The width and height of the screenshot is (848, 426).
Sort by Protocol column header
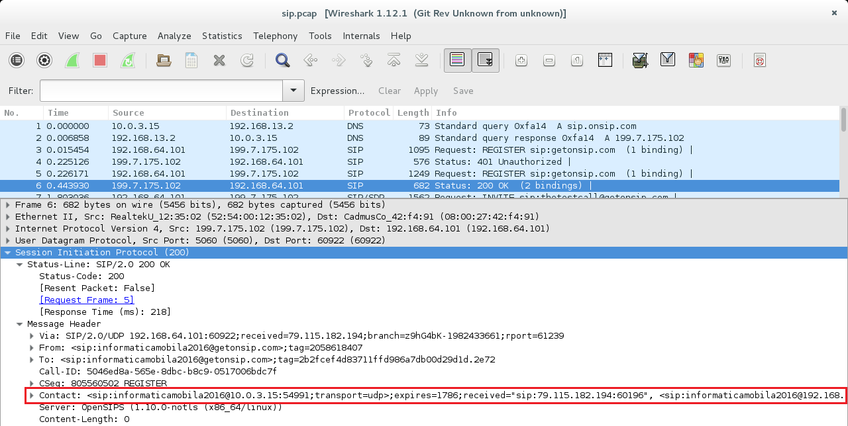pos(368,112)
